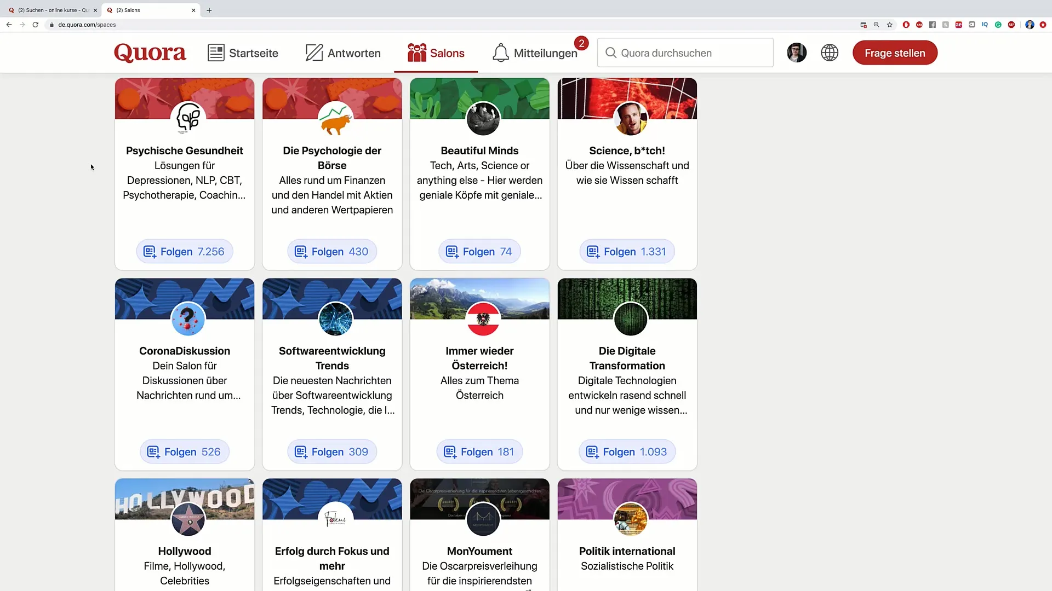
Task: Open Softwareentwicklung Trends title
Action: pyautogui.click(x=332, y=358)
